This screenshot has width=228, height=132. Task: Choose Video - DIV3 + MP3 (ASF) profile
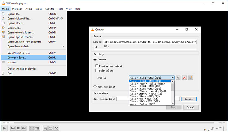(x=150, y=101)
